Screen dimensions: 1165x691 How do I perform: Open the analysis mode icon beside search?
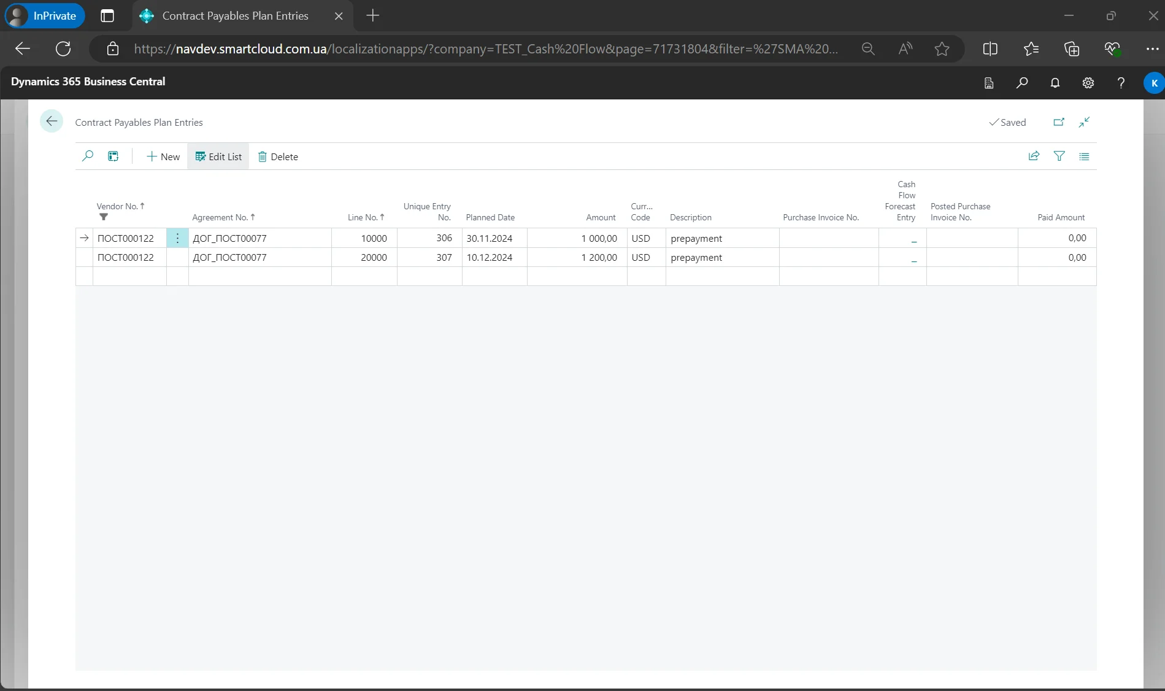113,156
